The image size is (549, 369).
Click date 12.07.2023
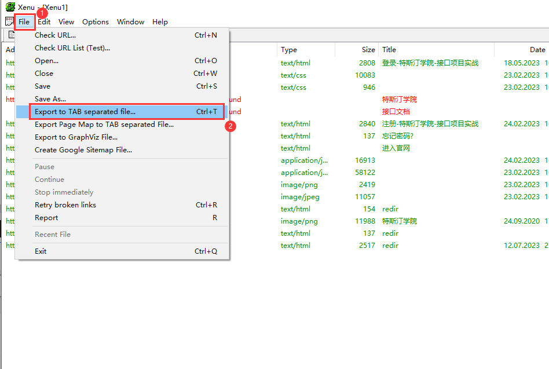[x=522, y=246]
